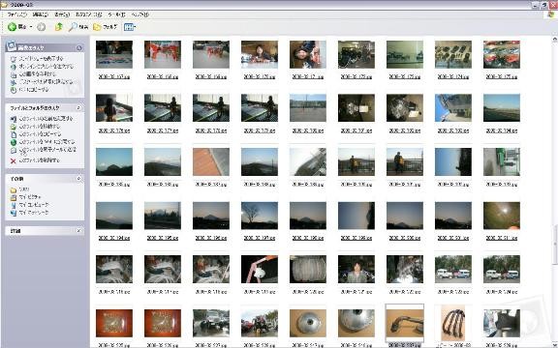558x348 pixels.
Task: Select the sun glare lens flare photo
Action: pos(502,216)
